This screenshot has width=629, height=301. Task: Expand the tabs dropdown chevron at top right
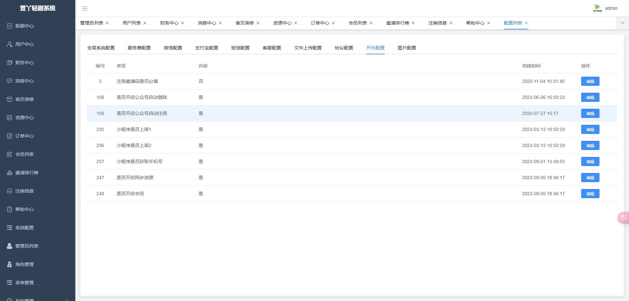point(622,23)
